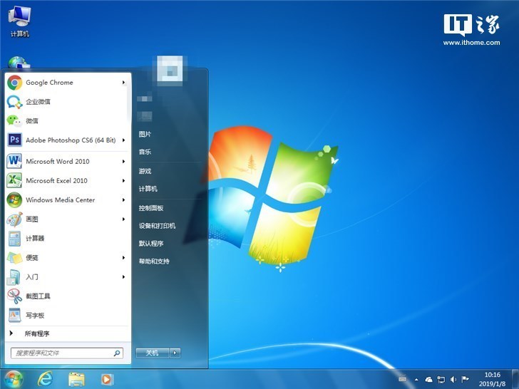Image resolution: width=519 pixels, height=389 pixels.
Task: Launch 企业微信 via its icon
Action: point(14,102)
